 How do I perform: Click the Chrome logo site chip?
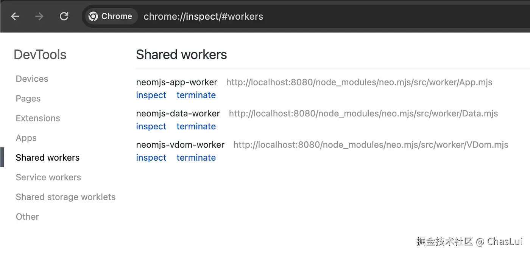tap(110, 16)
